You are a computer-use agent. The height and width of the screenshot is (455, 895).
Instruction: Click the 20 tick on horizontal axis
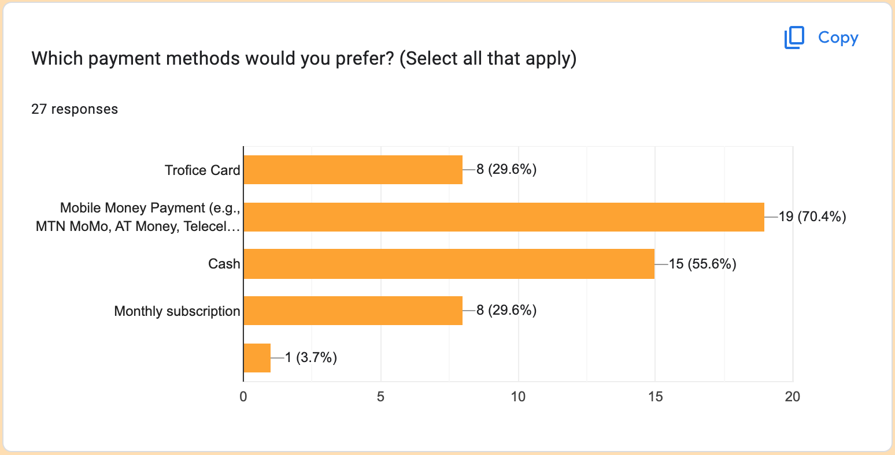792,397
